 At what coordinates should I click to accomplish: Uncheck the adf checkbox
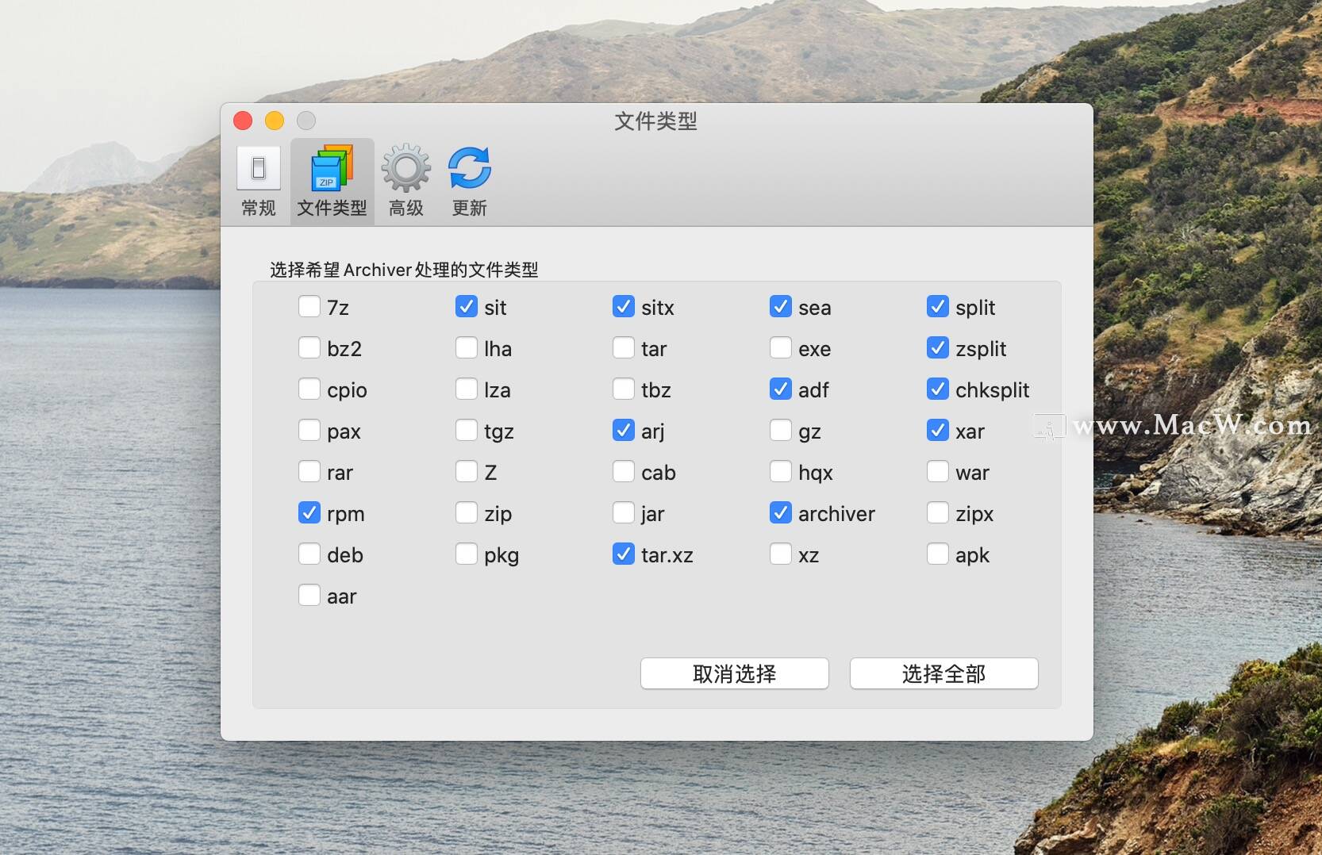pos(781,389)
